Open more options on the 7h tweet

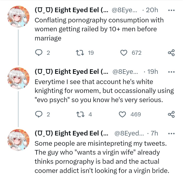(x=172, y=133)
